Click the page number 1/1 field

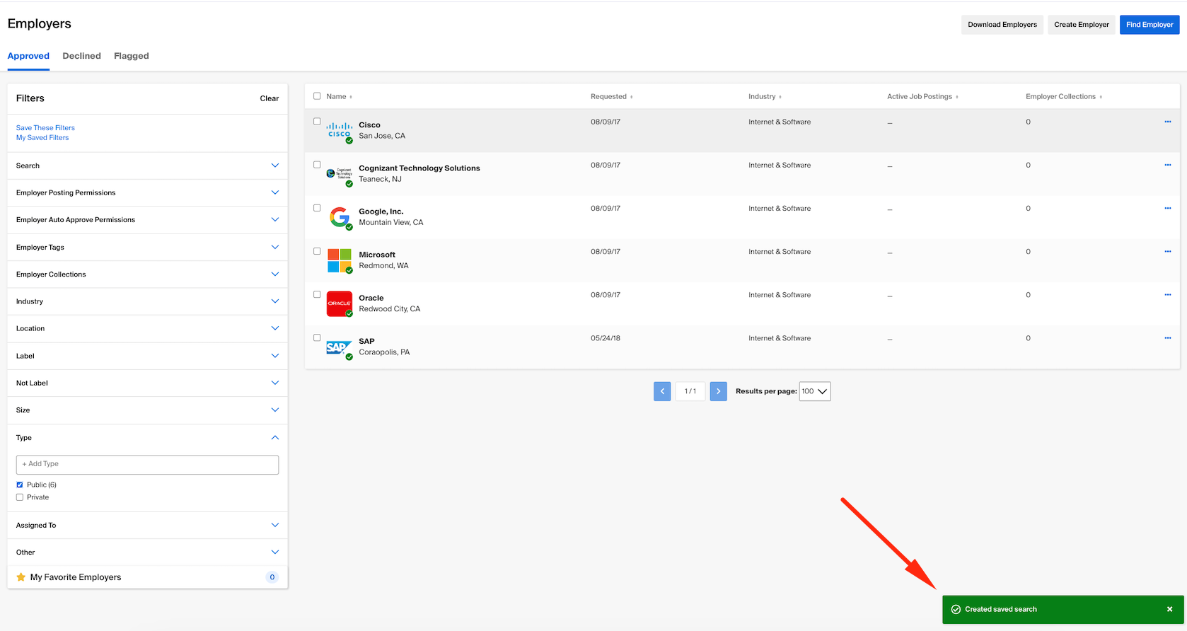click(690, 391)
